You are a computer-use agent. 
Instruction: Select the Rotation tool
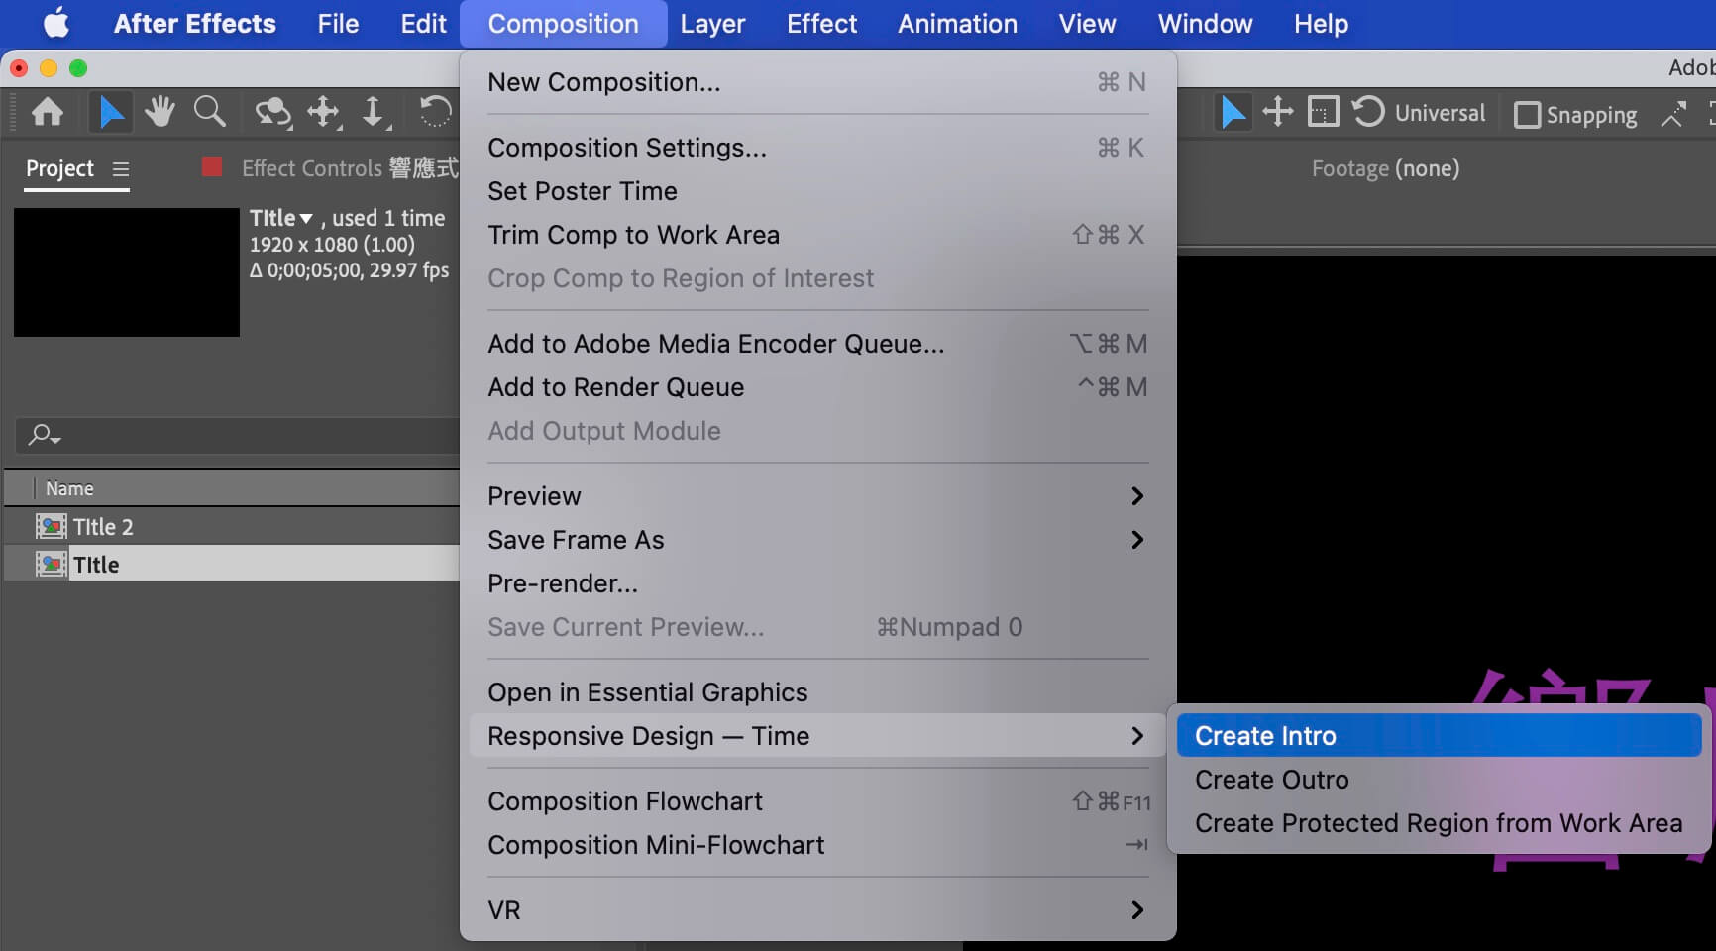pos(434,111)
